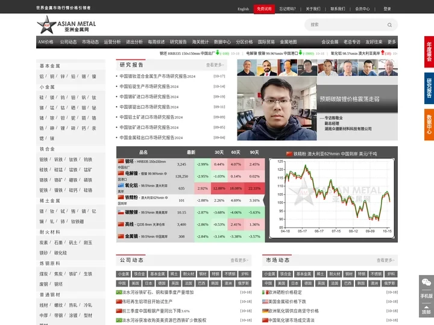Screen dimensions: 434x325
Task: Click 128,250 price in 电解镍 row
Action: pos(181,176)
